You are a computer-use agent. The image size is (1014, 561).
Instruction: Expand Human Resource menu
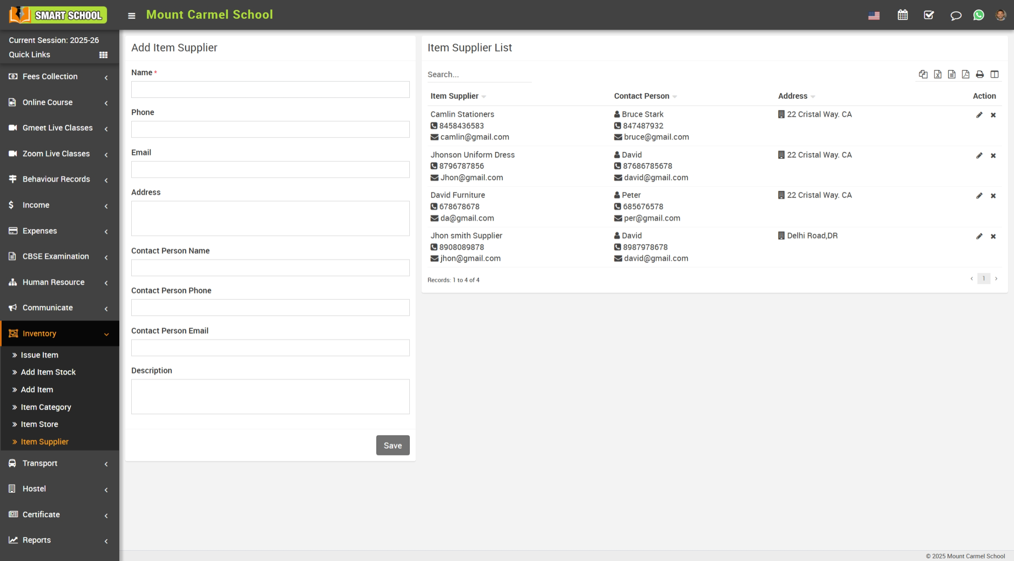[x=60, y=282]
